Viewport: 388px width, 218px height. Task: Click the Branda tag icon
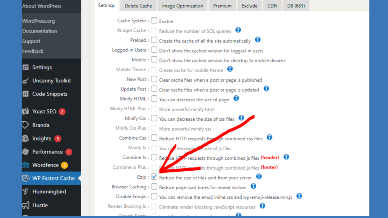[x=25, y=125]
